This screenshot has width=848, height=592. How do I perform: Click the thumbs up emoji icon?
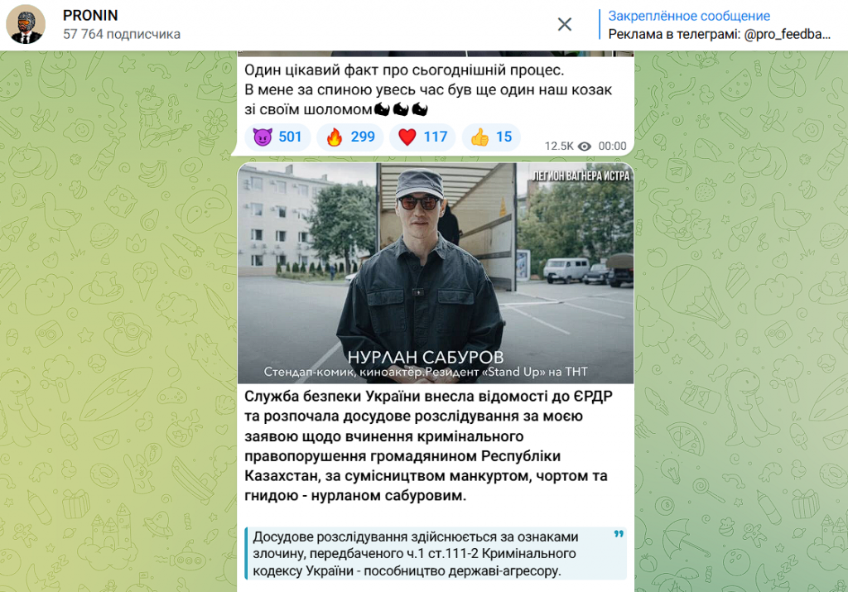coord(479,137)
